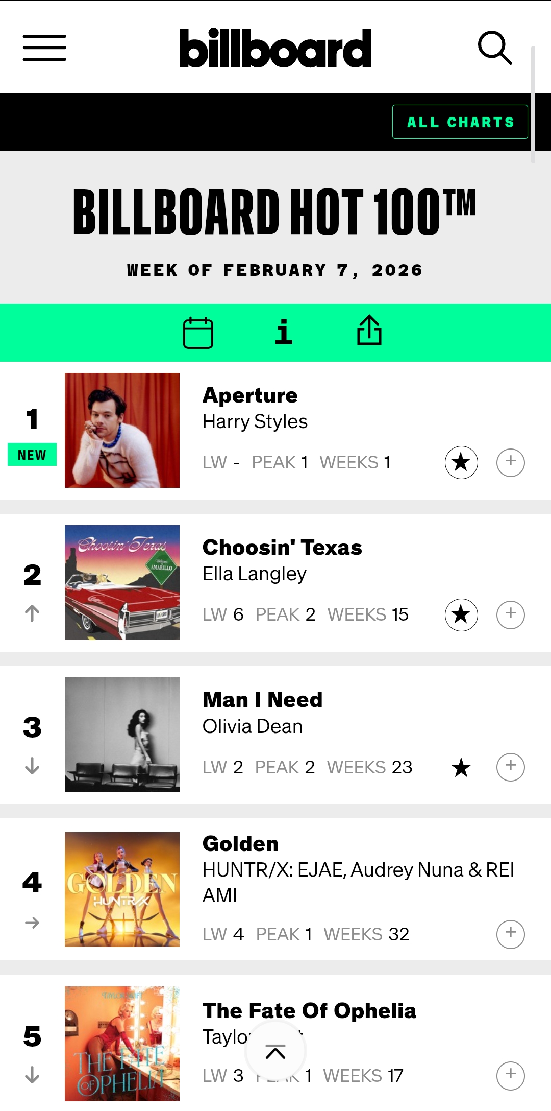The width and height of the screenshot is (551, 1111).
Task: Expand The Fate Of Ophelia row details
Action: 511,1076
